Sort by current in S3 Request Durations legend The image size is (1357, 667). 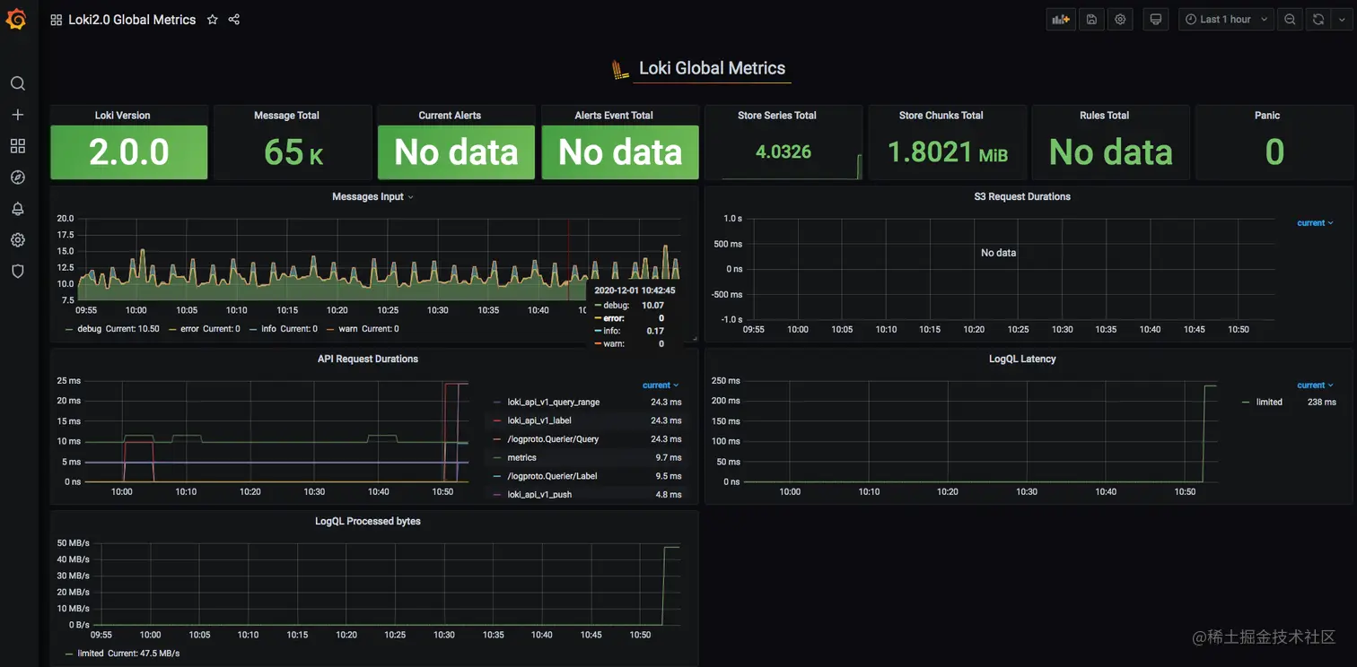point(1315,223)
